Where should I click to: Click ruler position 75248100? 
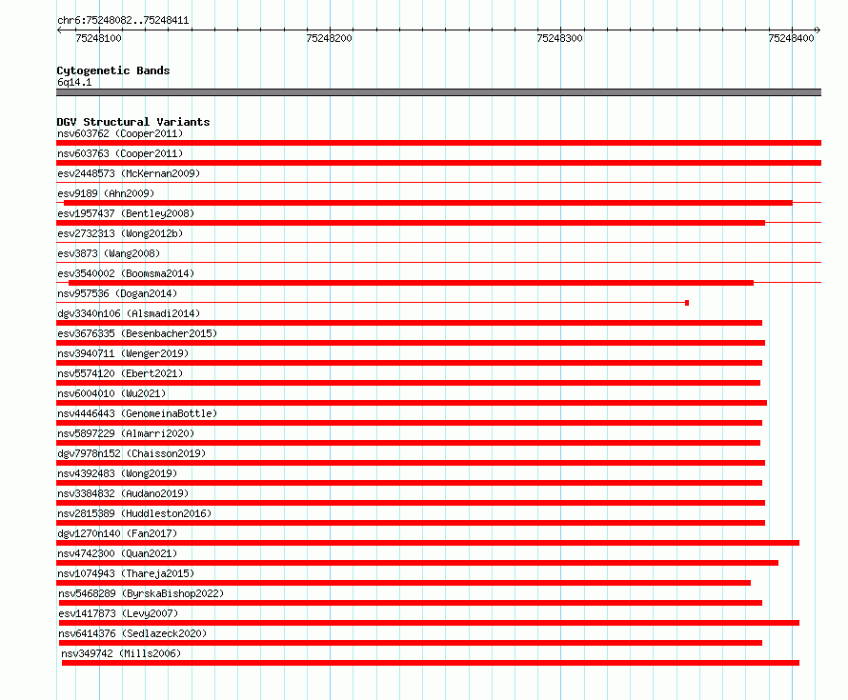click(98, 38)
